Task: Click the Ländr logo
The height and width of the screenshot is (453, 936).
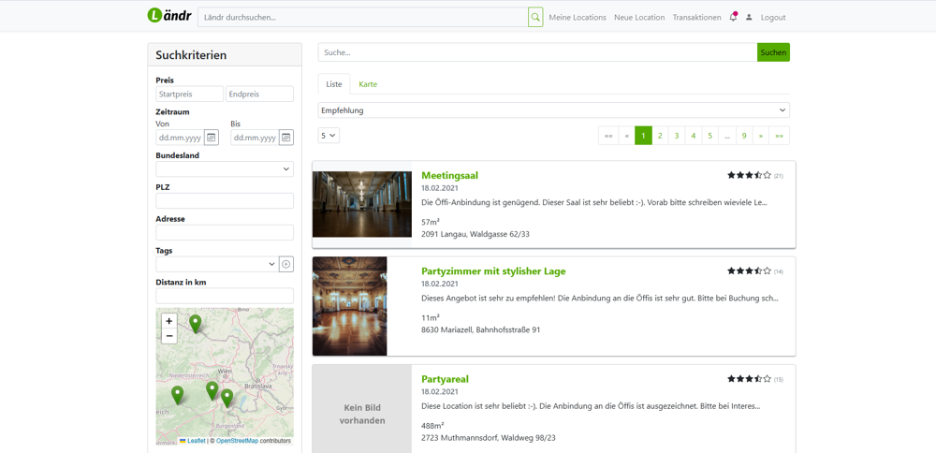Action: click(168, 16)
